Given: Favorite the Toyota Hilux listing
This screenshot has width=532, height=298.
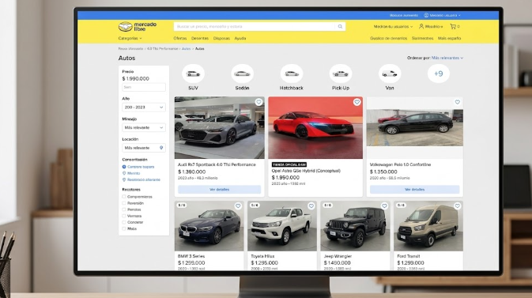Looking at the screenshot, I should coord(311,206).
